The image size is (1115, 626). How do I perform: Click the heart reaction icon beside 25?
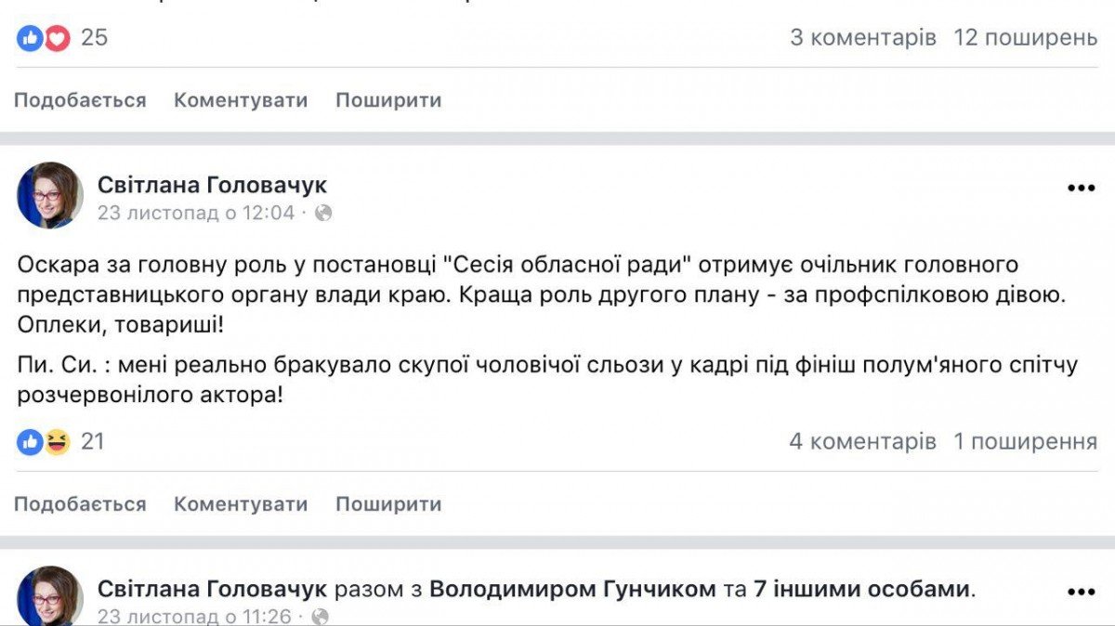[57, 38]
